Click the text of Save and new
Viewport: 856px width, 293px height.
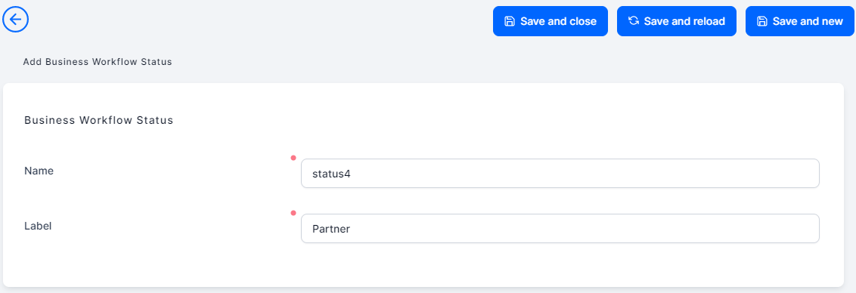tap(808, 21)
